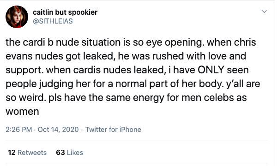277x166 pixels.
Task: Click the phrase so weird in the tweet
Action: 25,98
